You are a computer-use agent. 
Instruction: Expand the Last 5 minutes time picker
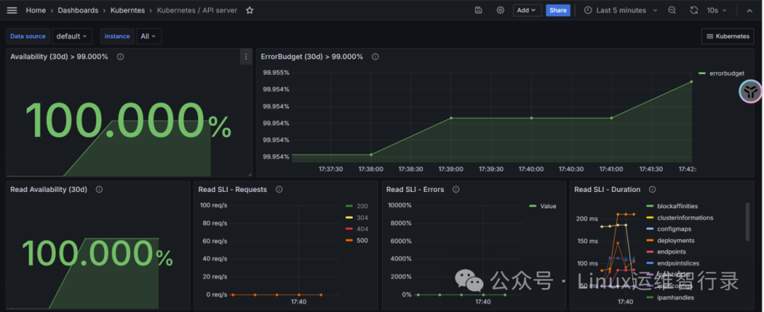(621, 10)
